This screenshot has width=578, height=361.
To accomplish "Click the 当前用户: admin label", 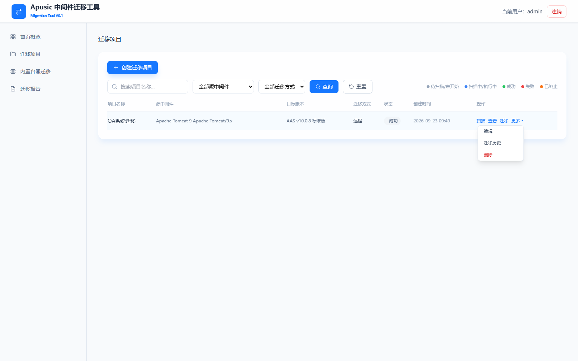I will pos(522,12).
